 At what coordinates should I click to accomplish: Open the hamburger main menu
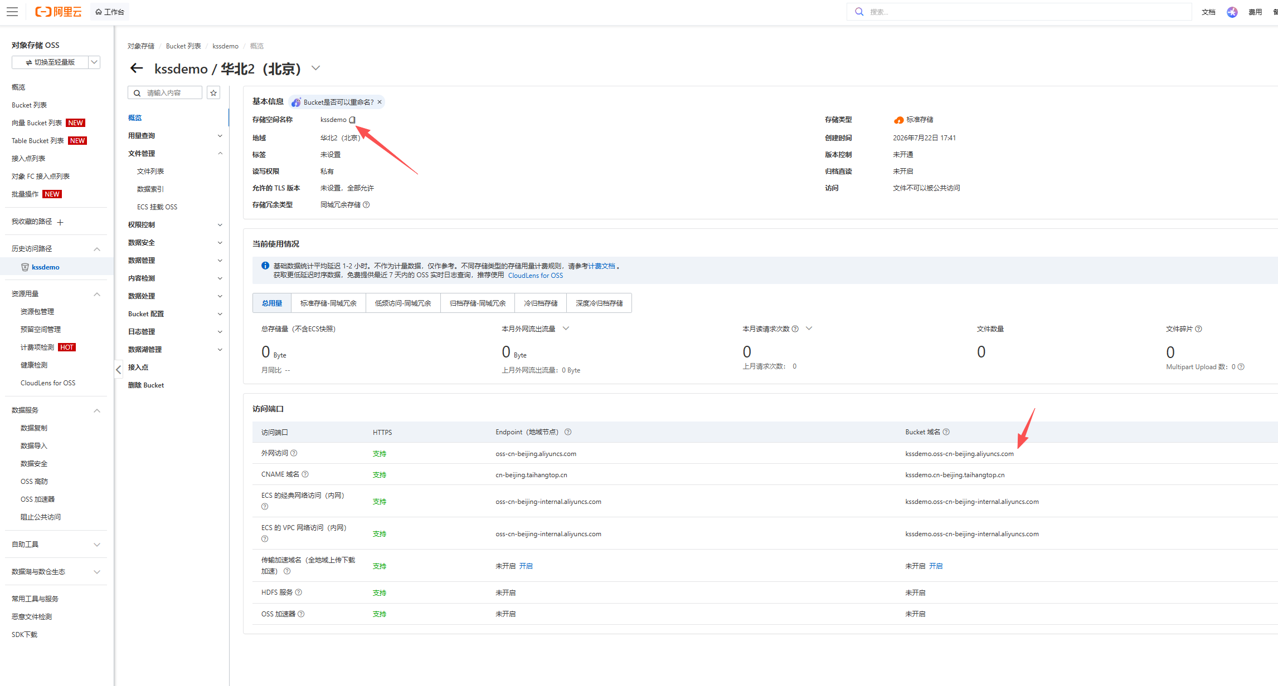[x=12, y=12]
